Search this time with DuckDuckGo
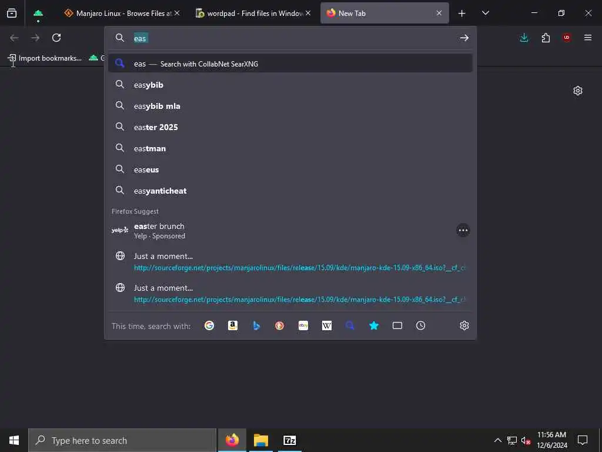The width and height of the screenshot is (602, 452). pyautogui.click(x=279, y=325)
